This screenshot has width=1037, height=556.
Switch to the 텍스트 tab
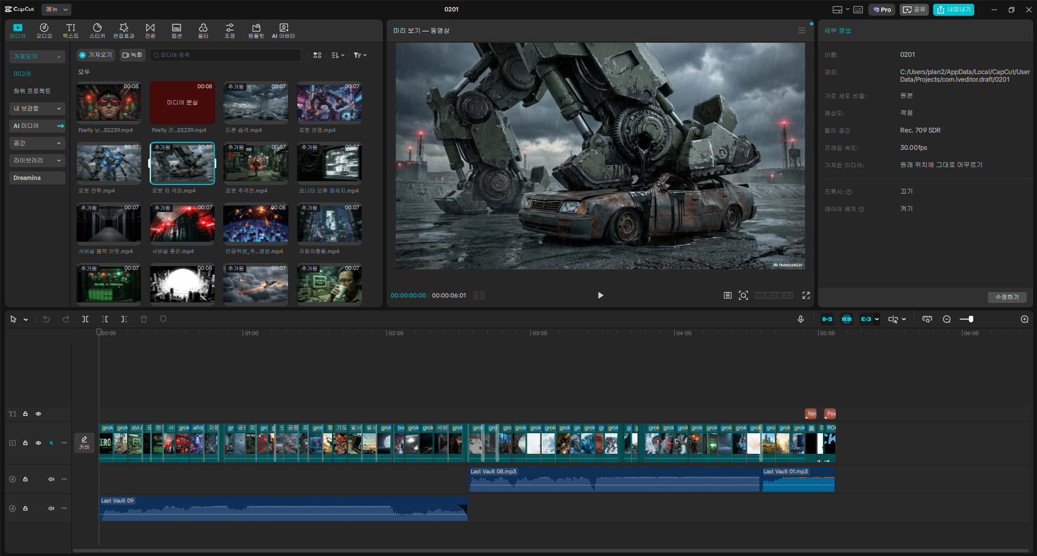click(71, 31)
